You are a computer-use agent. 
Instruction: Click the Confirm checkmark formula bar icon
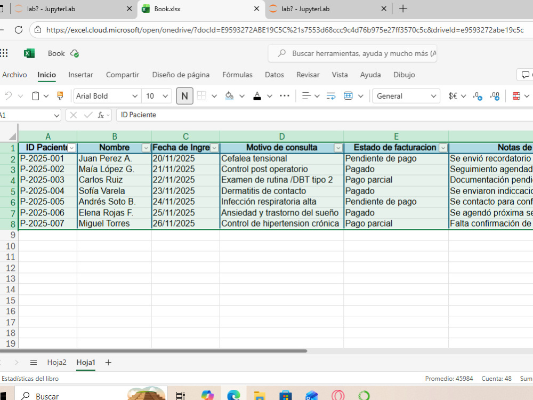coord(88,115)
